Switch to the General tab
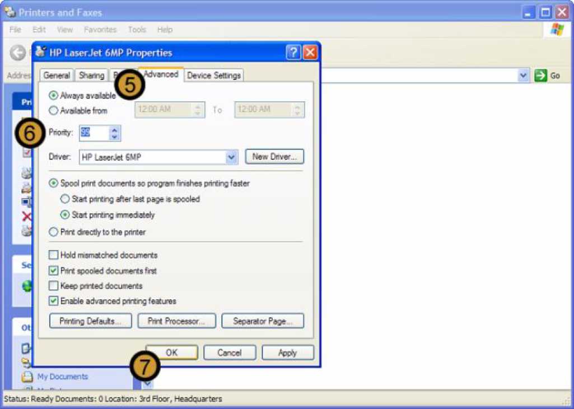Screen dimensions: 574x409 pyautogui.click(x=57, y=76)
